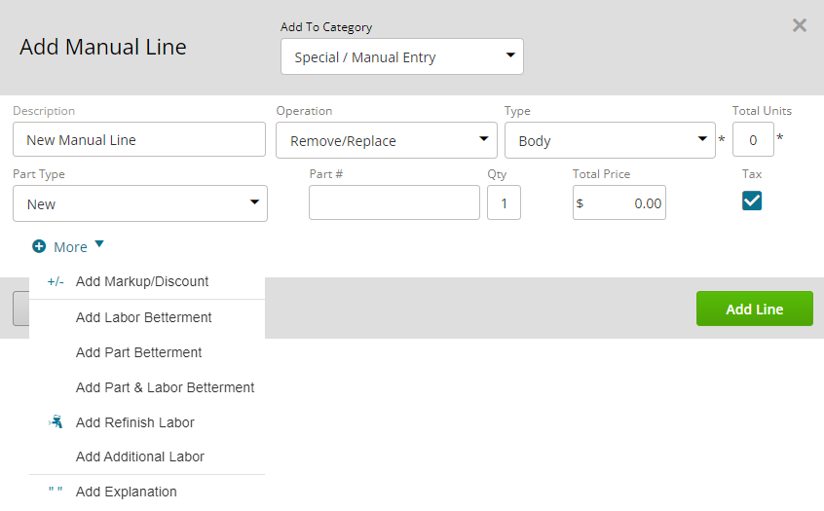The image size is (824, 511).
Task: Click the refinish spray gun icon
Action: tap(56, 421)
